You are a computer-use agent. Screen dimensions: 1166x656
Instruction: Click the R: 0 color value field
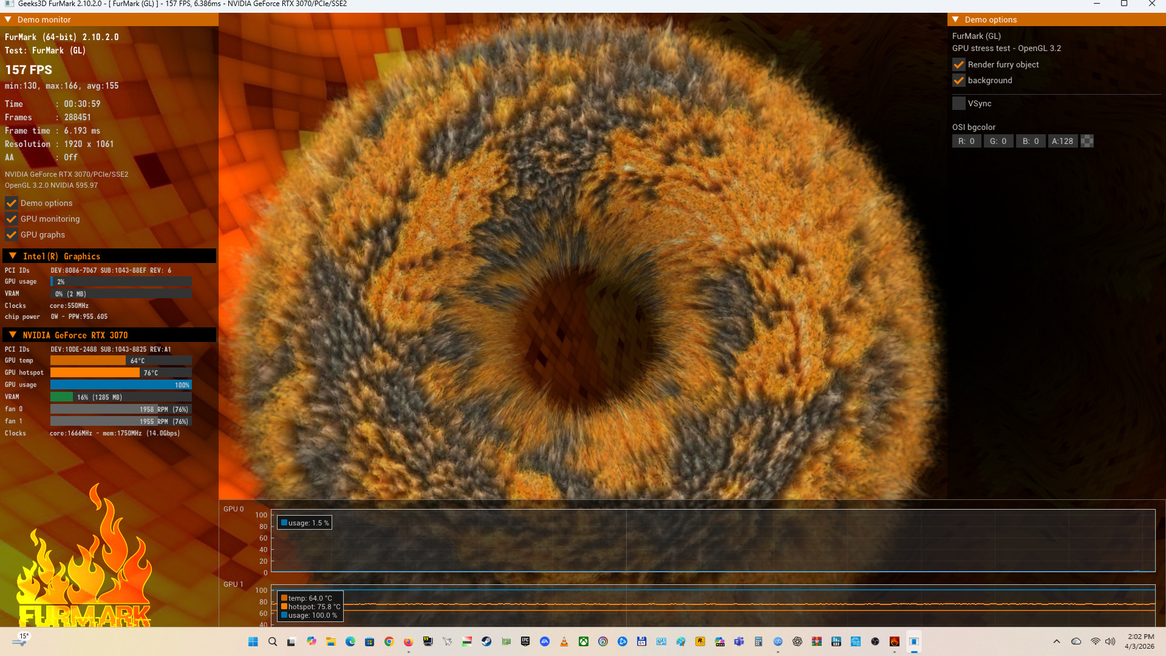(966, 141)
